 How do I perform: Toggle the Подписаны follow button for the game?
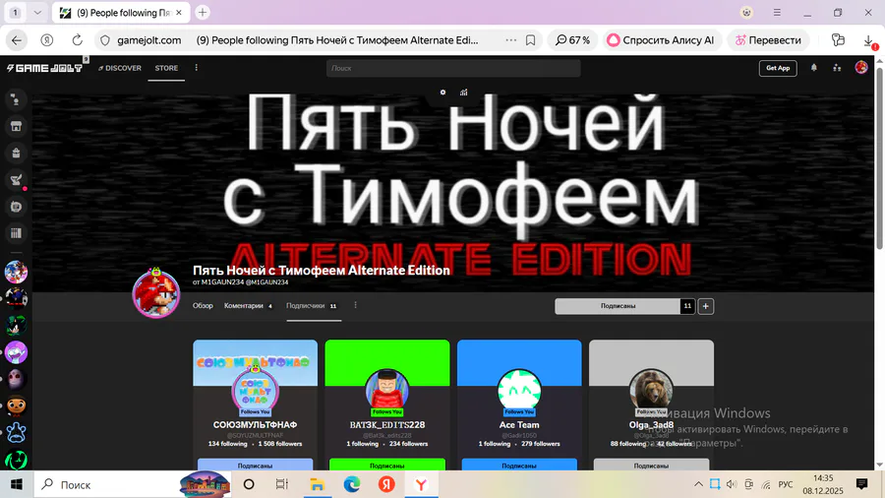[618, 306]
